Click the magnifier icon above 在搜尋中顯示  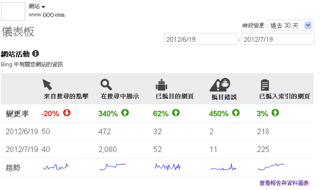pos(106,84)
